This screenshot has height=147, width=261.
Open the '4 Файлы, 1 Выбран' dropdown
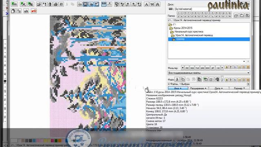pos(248,84)
